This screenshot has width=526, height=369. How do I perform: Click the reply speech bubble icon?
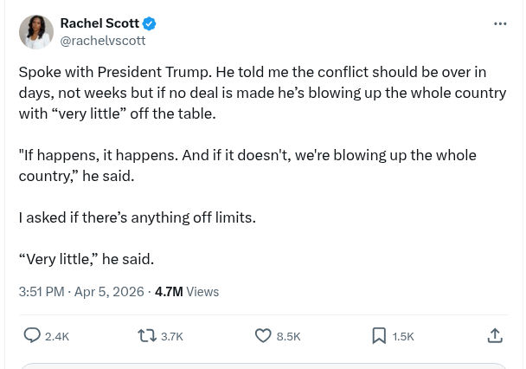coord(32,335)
